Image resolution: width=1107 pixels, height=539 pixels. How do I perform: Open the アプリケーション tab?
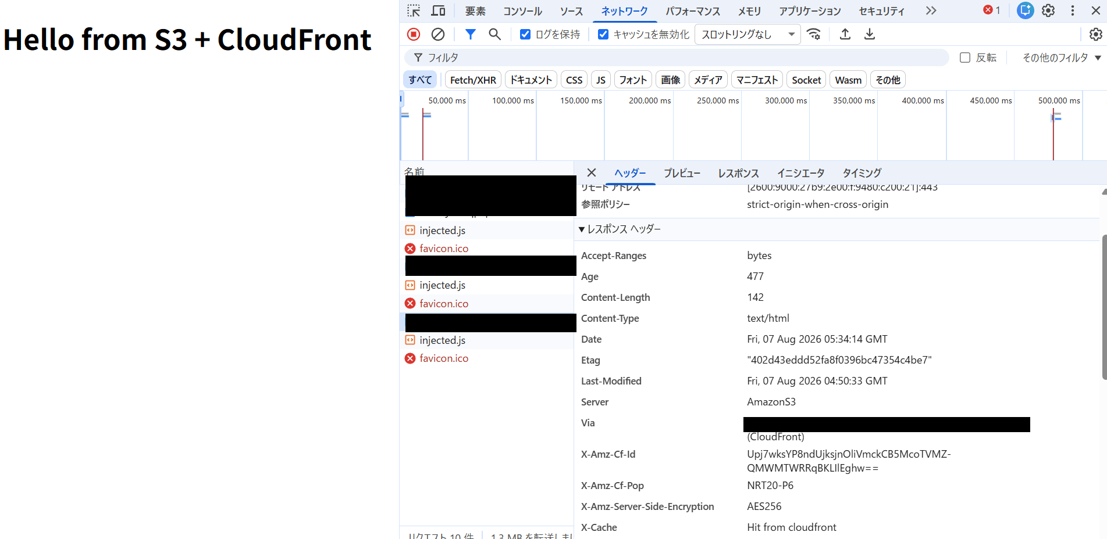[x=810, y=11]
